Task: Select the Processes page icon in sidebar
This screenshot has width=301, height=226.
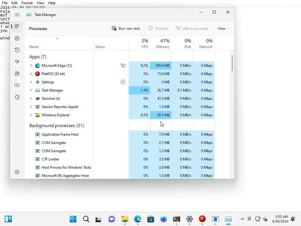Action: pyautogui.click(x=17, y=26)
